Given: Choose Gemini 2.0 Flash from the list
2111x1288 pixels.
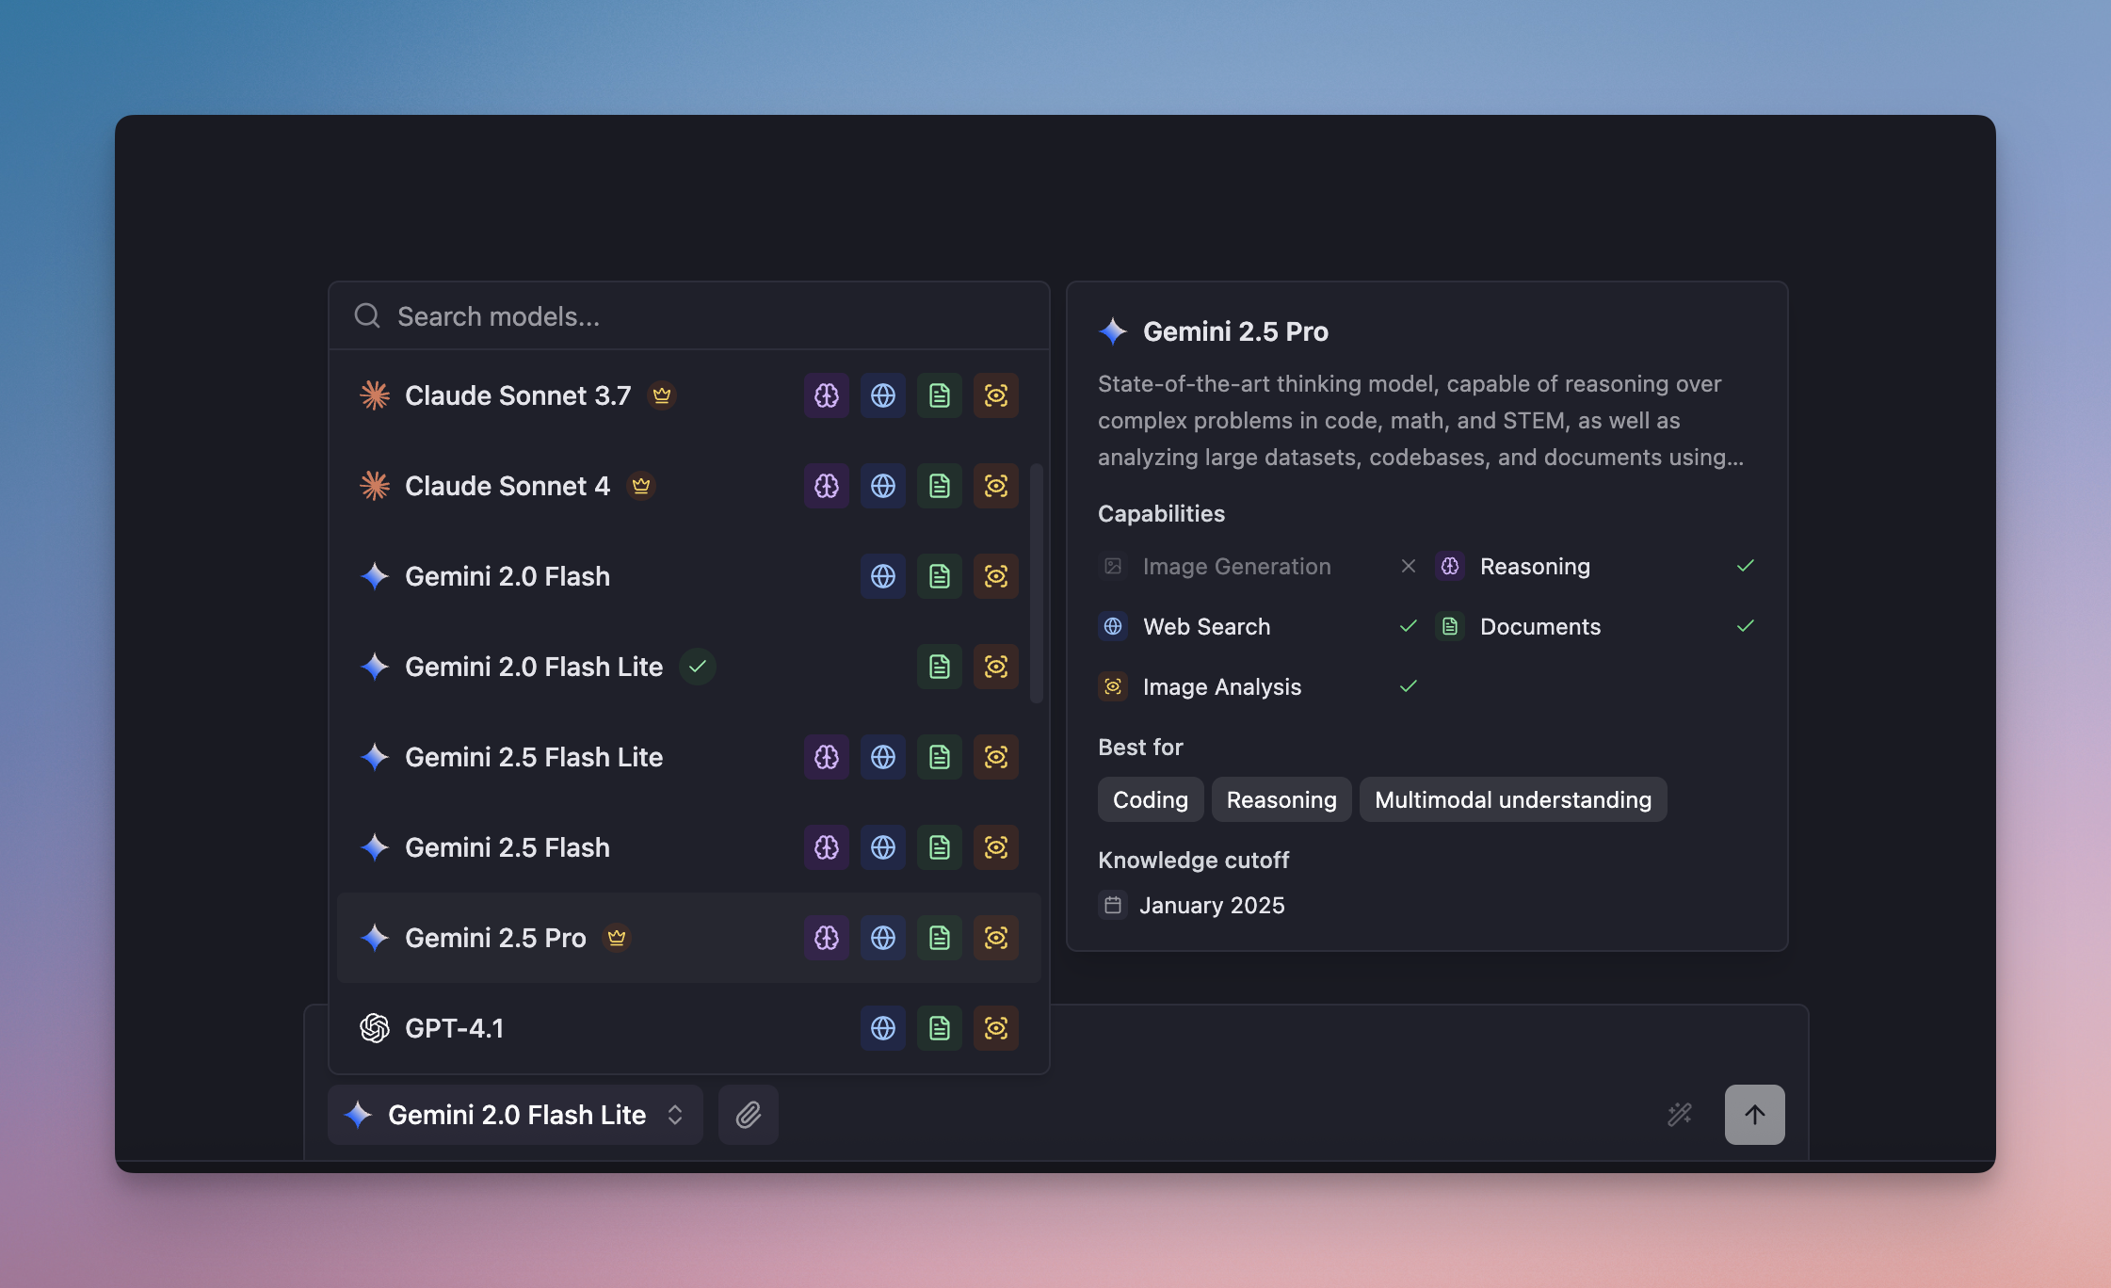Looking at the screenshot, I should [x=689, y=576].
